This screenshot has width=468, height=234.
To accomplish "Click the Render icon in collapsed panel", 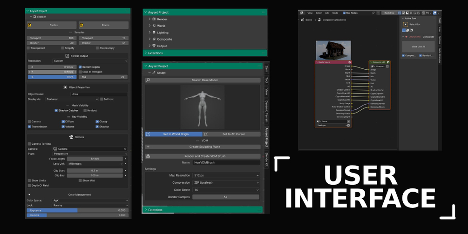I will [154, 19].
